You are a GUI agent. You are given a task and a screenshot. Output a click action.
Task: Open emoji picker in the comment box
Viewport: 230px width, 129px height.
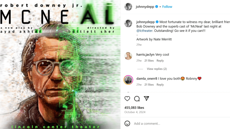(x=127, y=124)
